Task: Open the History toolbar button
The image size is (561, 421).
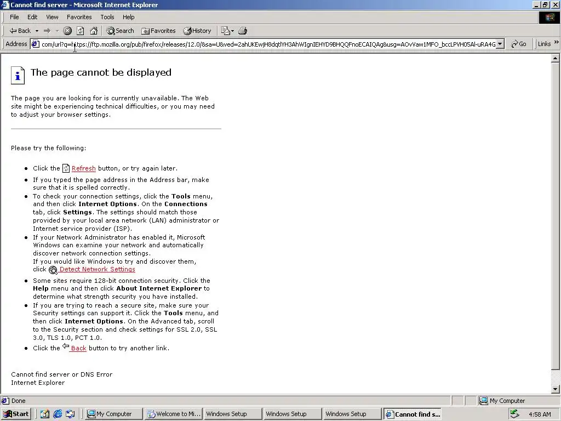Action: 197,31
